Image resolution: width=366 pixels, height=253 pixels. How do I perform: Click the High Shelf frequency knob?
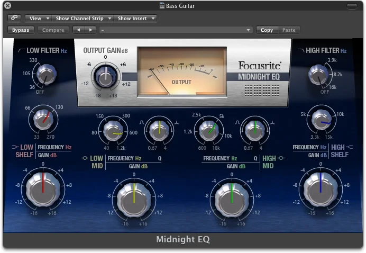[322, 120]
